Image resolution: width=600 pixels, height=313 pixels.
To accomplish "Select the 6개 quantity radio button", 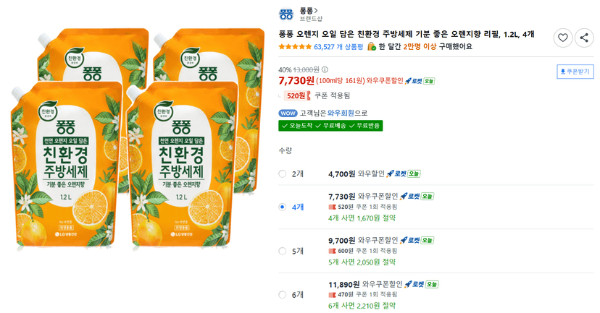I will [x=283, y=295].
